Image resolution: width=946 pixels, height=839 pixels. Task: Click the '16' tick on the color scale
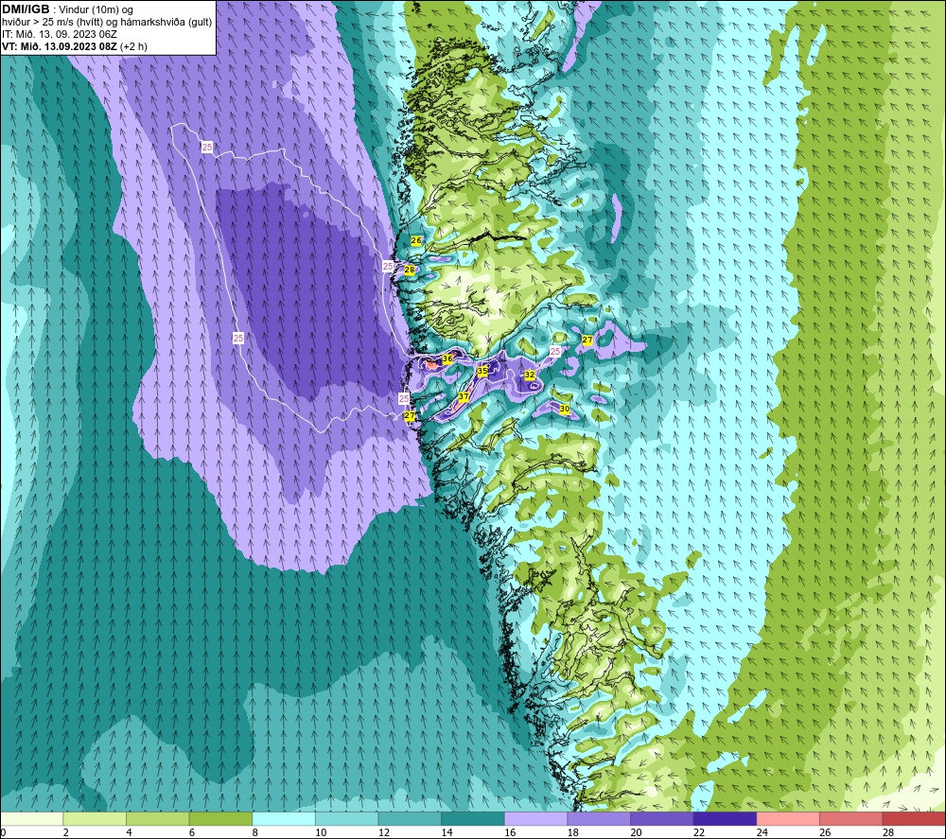click(510, 832)
